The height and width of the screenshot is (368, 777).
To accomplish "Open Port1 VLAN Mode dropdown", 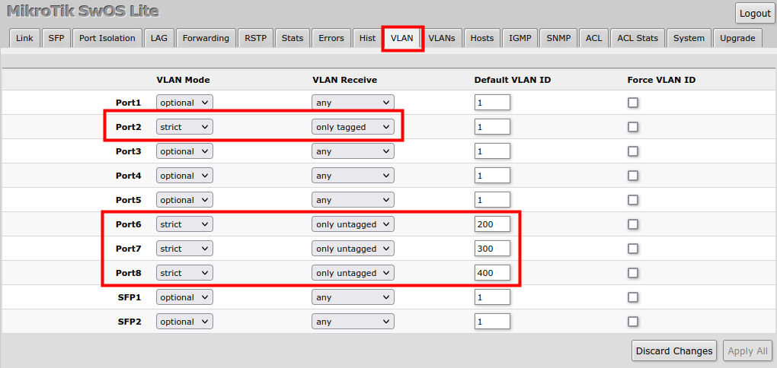I will point(184,103).
